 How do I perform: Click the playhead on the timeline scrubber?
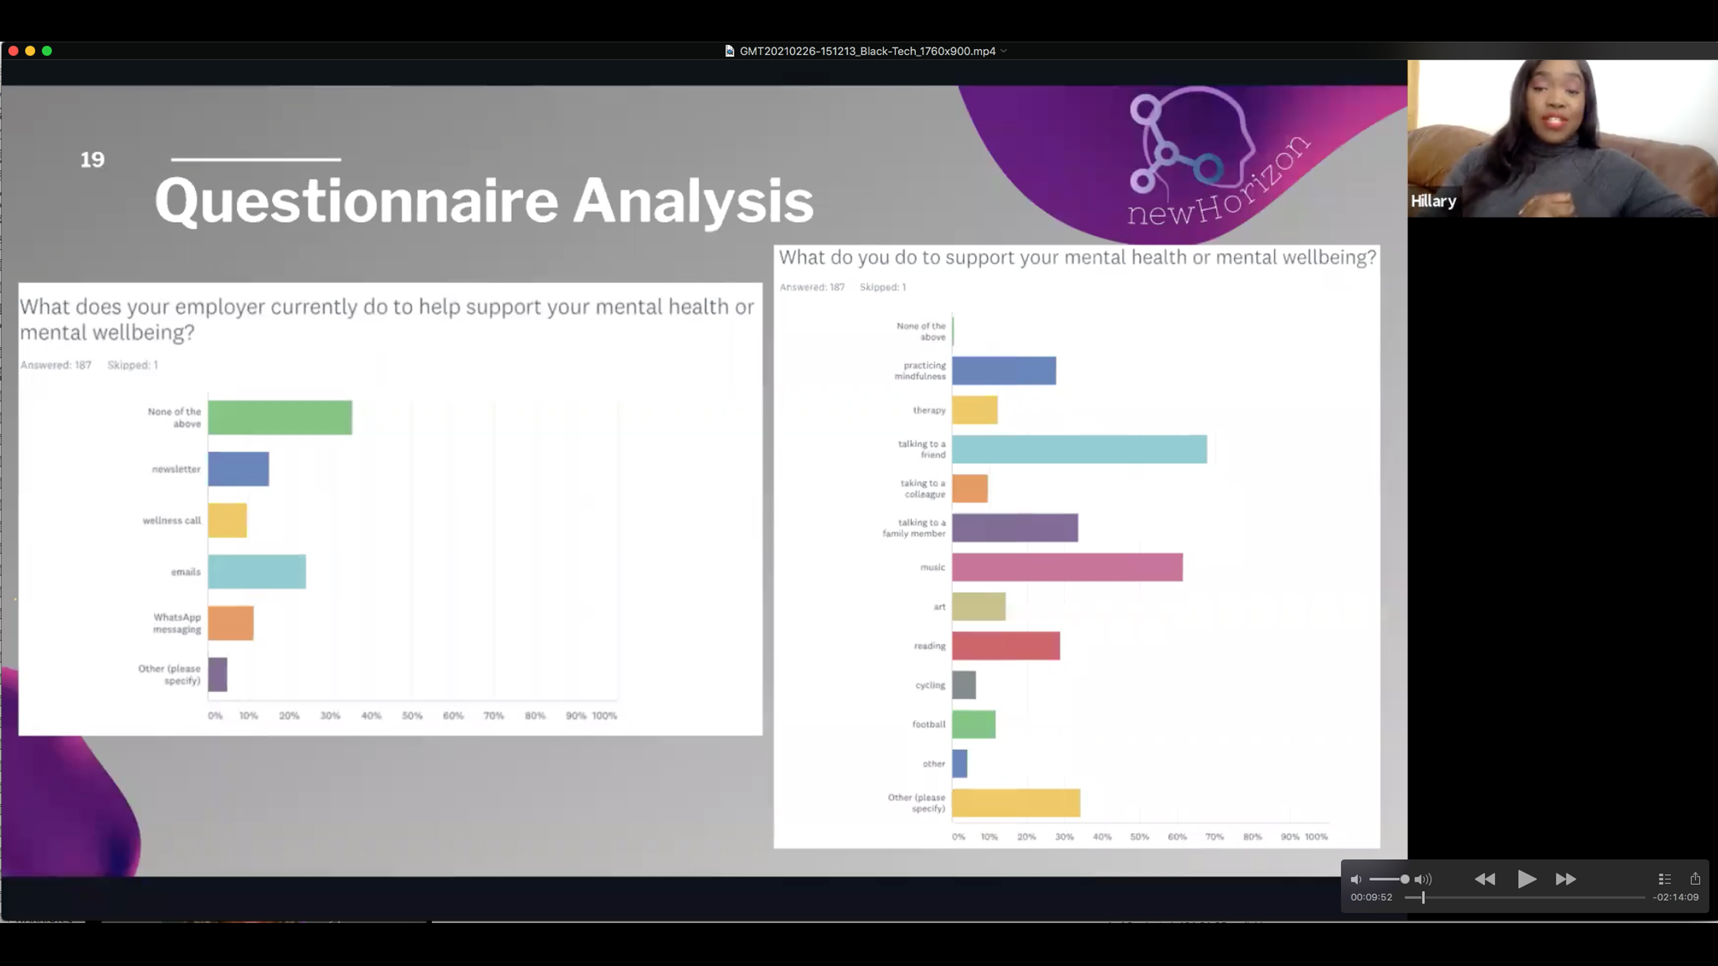(x=1423, y=898)
